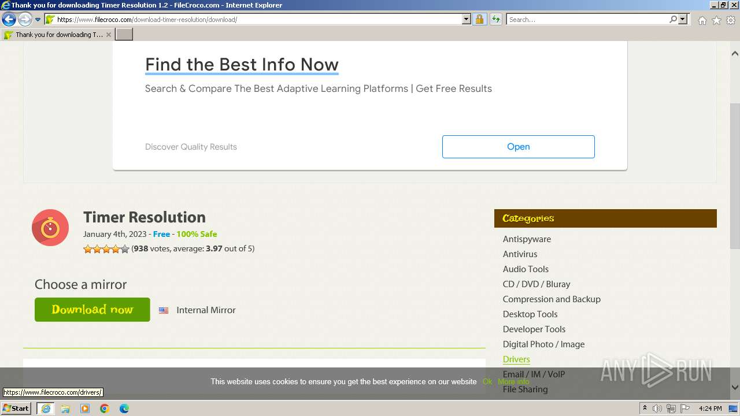Open the media player taskbar icon

click(85, 408)
